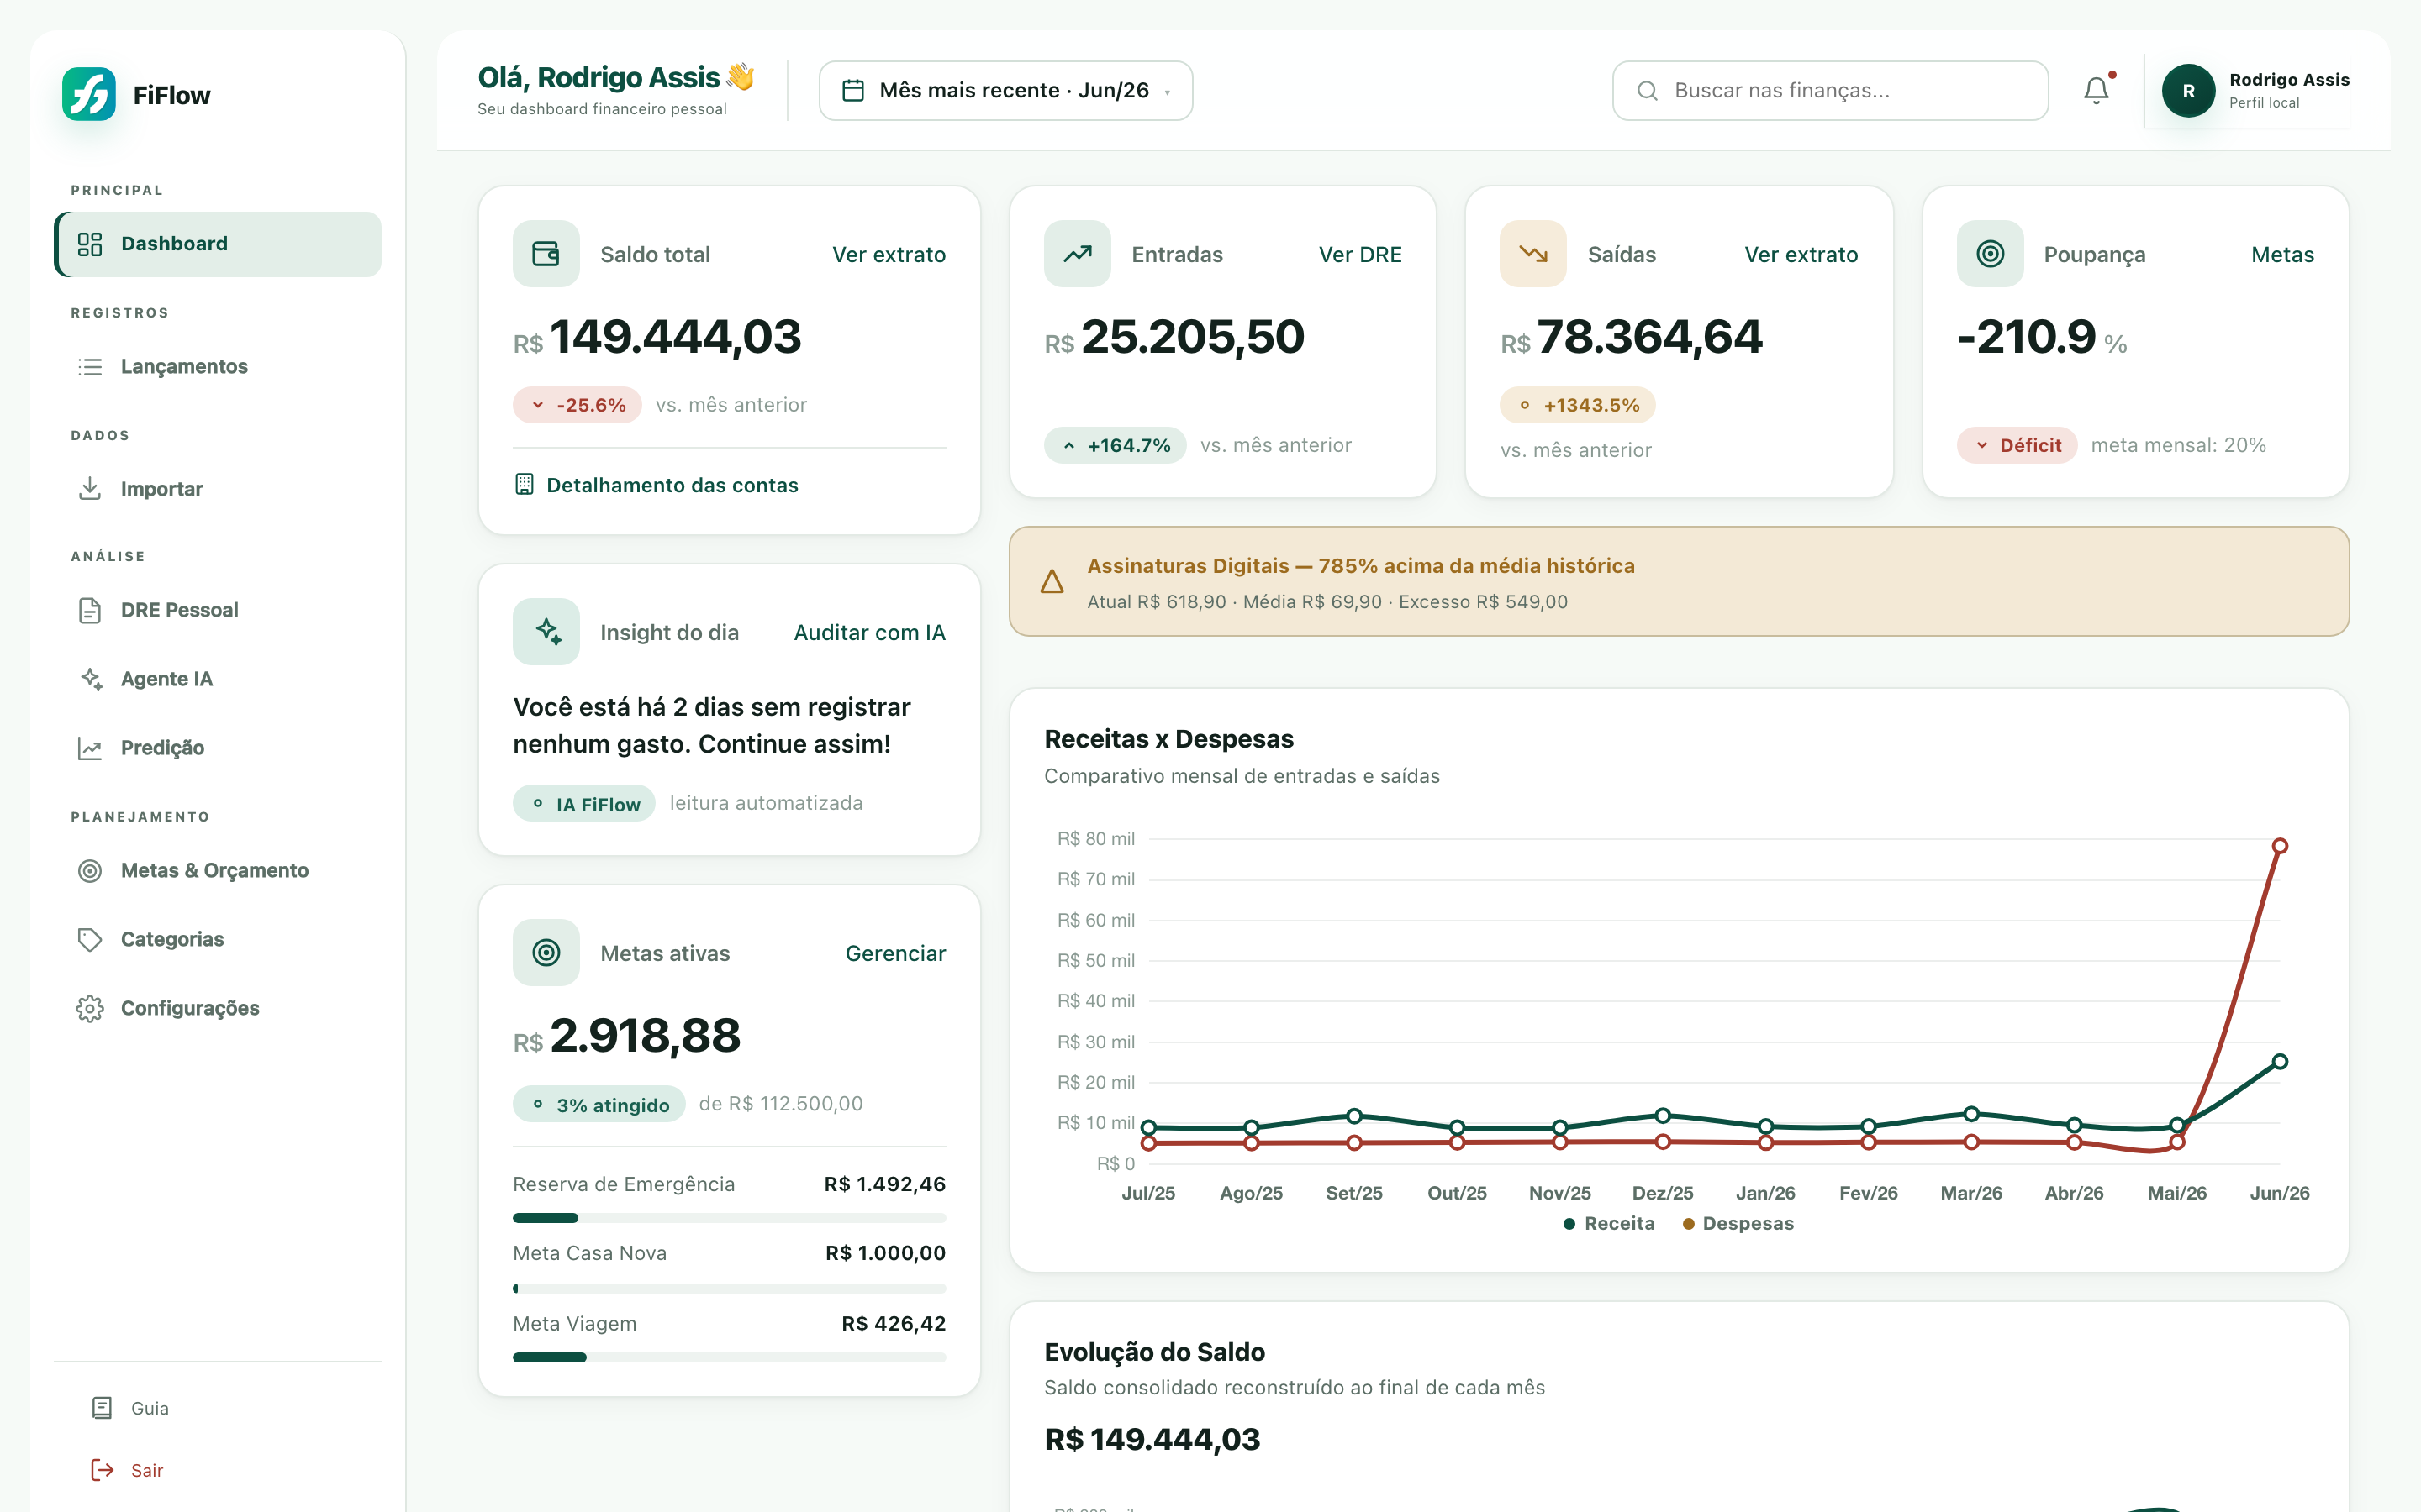Screen dimensions: 2421x1512
Task: Click the Metas ativas target icon
Action: click(546, 953)
